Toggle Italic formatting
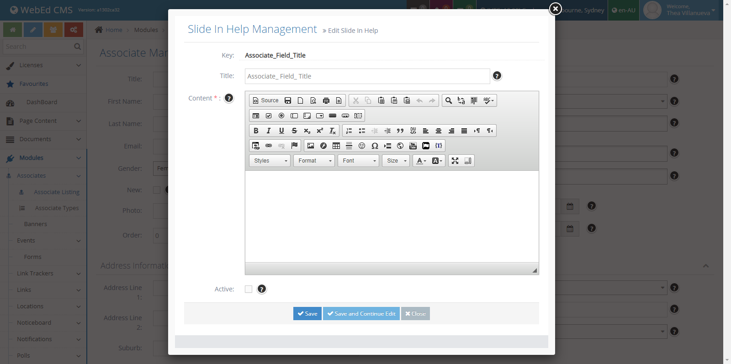The image size is (731, 364). 269,131
